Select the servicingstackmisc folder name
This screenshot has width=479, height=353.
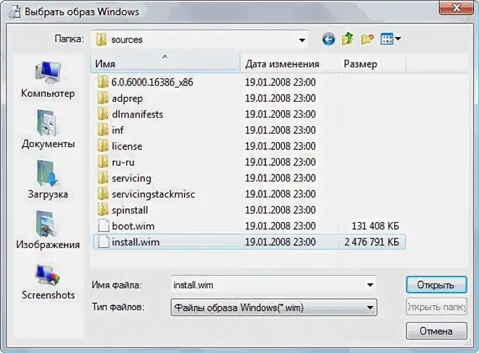point(153,194)
